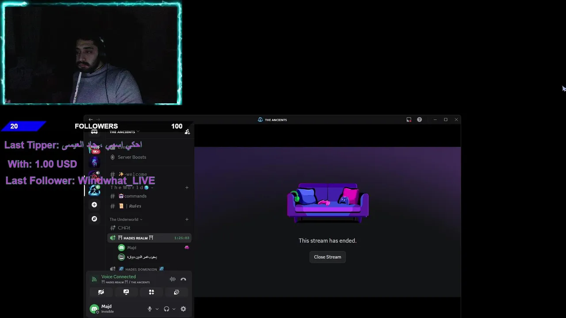This screenshot has height=318, width=566.
Task: Minimize the Discord window
Action: tap(435, 120)
